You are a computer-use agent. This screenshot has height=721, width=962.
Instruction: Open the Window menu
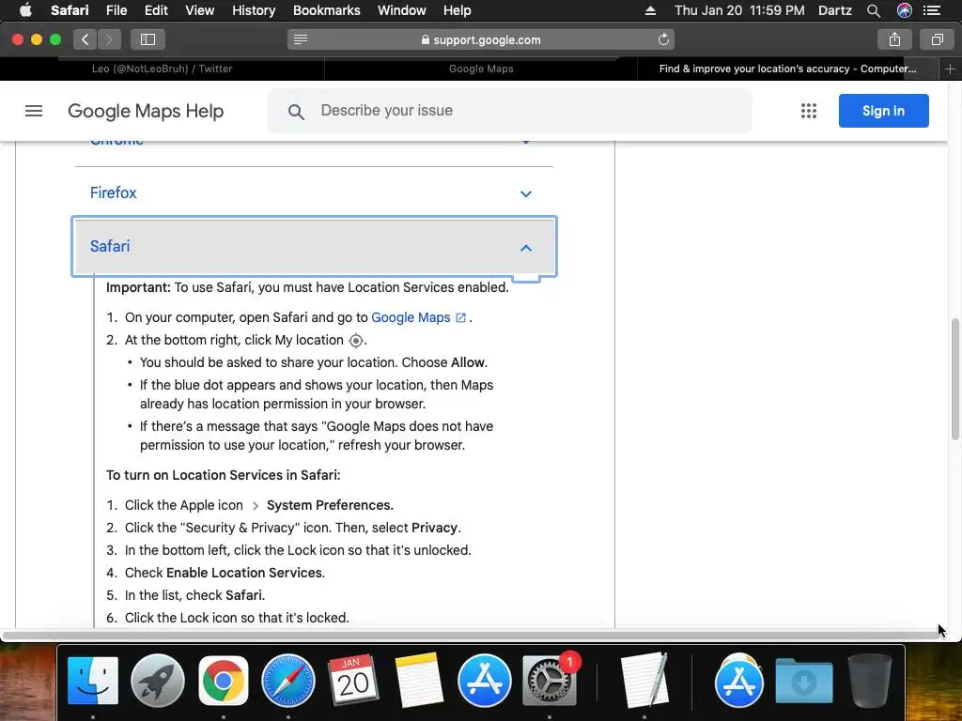pyautogui.click(x=401, y=10)
